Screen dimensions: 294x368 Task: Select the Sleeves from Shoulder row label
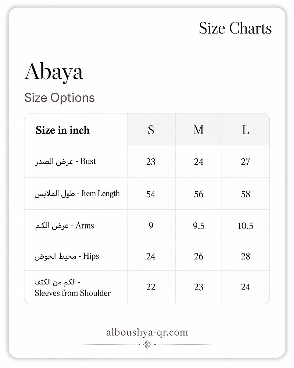coord(73,287)
